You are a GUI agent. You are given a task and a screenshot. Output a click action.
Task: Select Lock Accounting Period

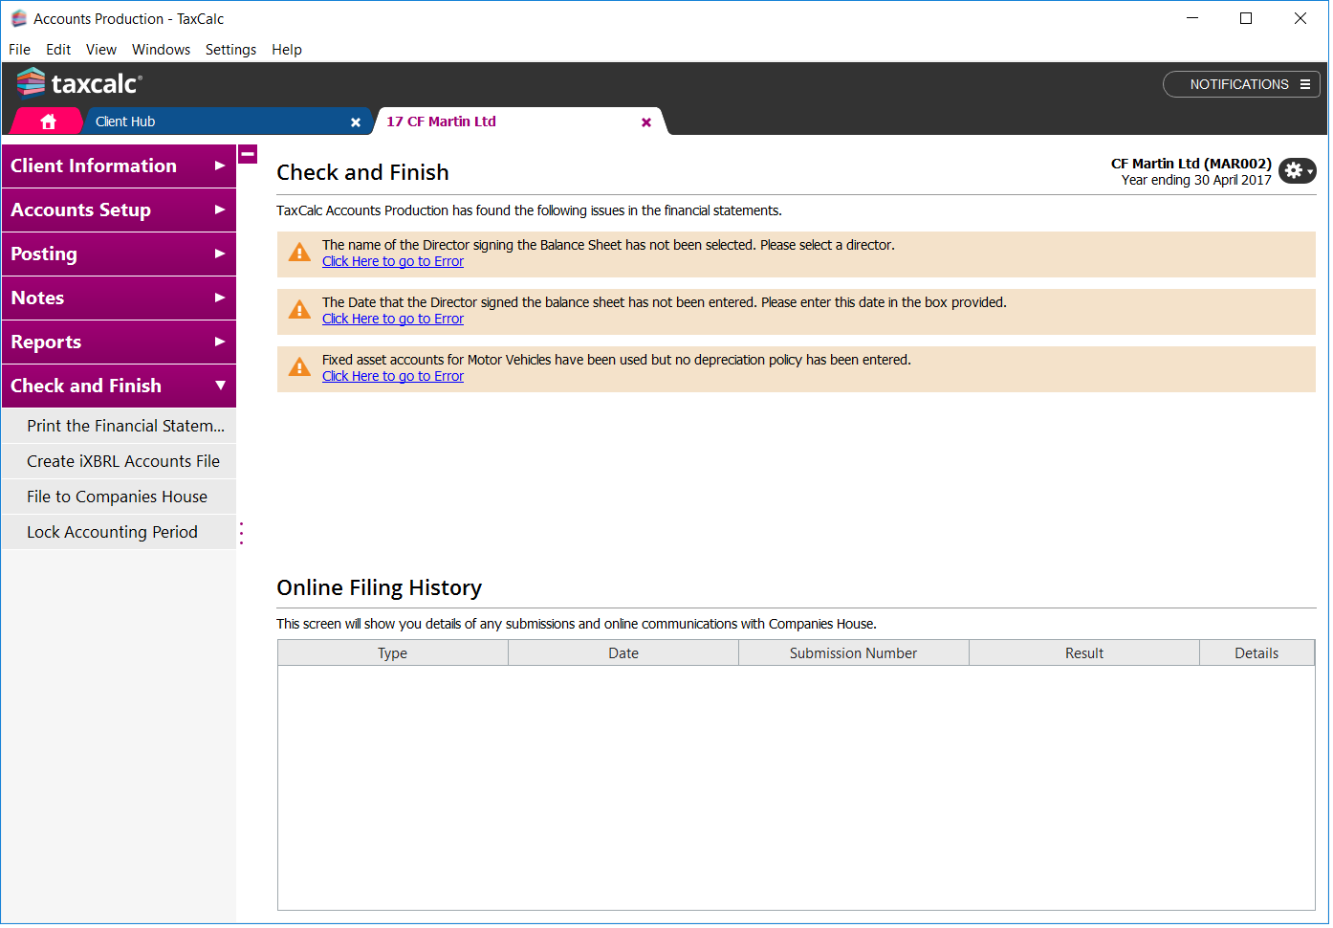point(112,532)
